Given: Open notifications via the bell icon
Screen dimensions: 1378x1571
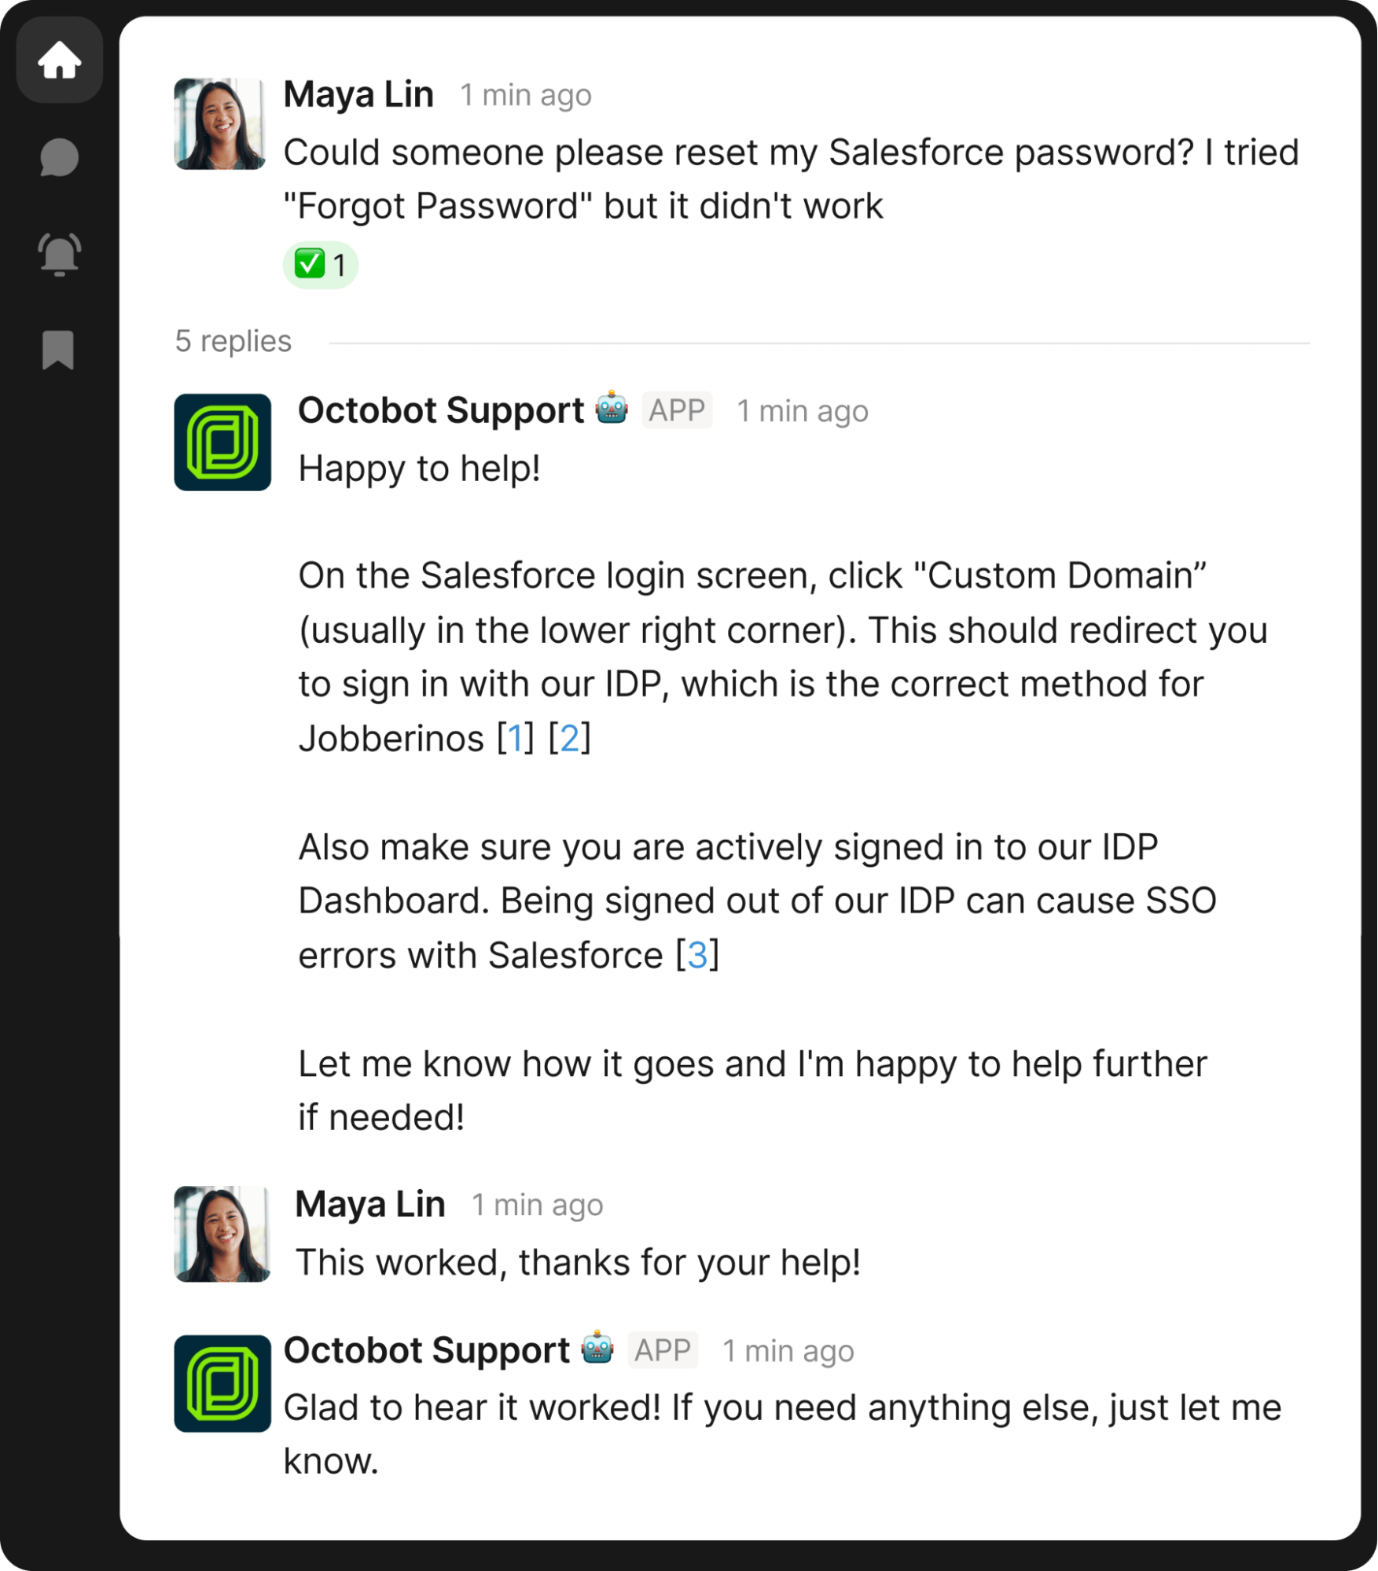Looking at the screenshot, I should tap(60, 252).
